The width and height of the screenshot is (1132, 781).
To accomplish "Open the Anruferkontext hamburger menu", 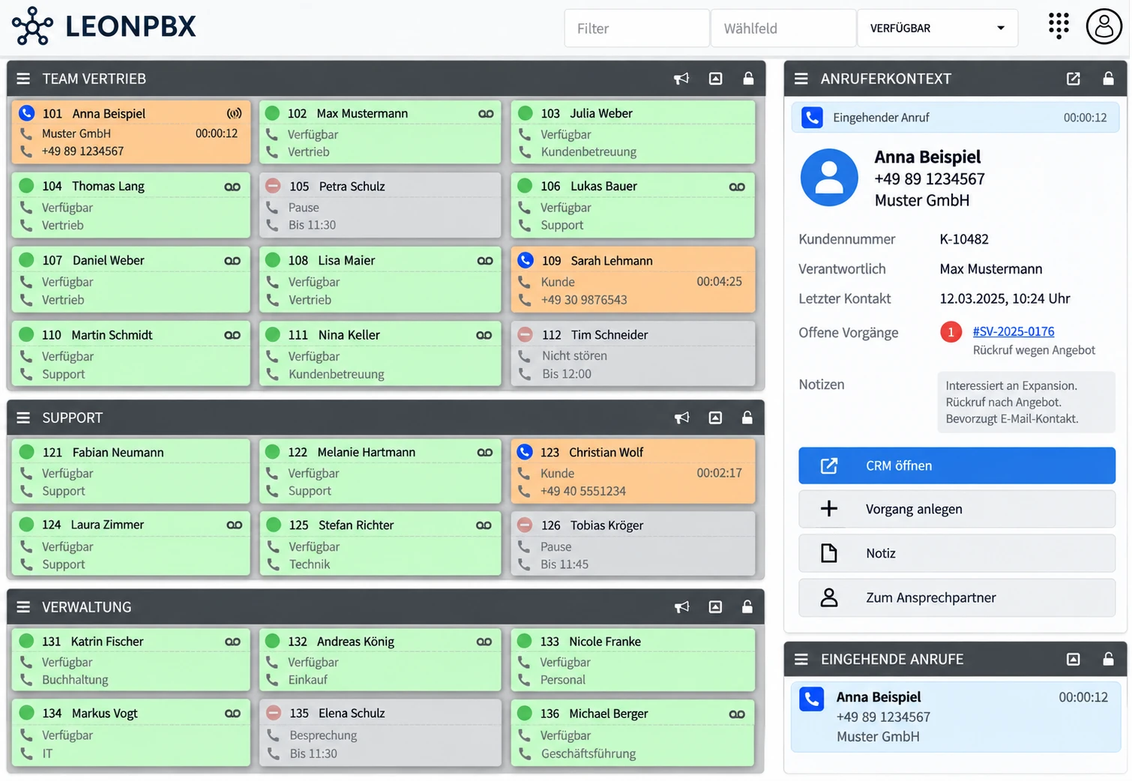I will (x=801, y=79).
